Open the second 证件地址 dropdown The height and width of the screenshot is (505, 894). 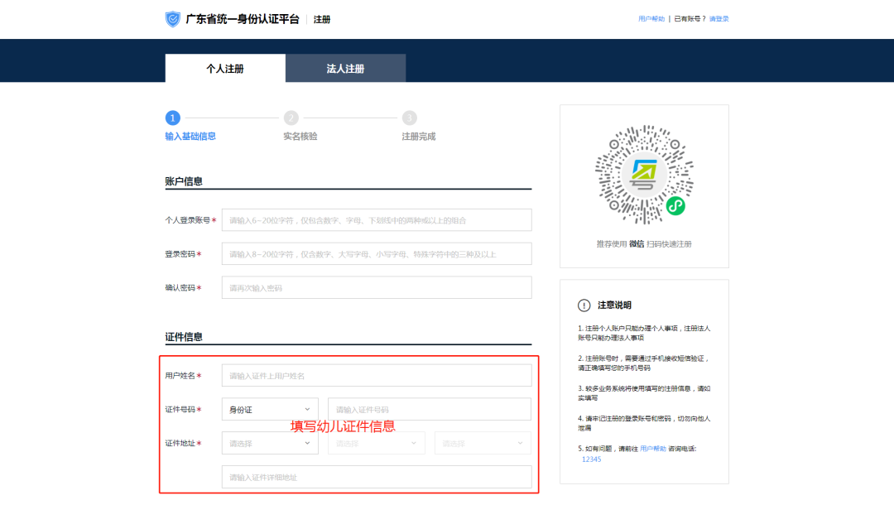376,444
